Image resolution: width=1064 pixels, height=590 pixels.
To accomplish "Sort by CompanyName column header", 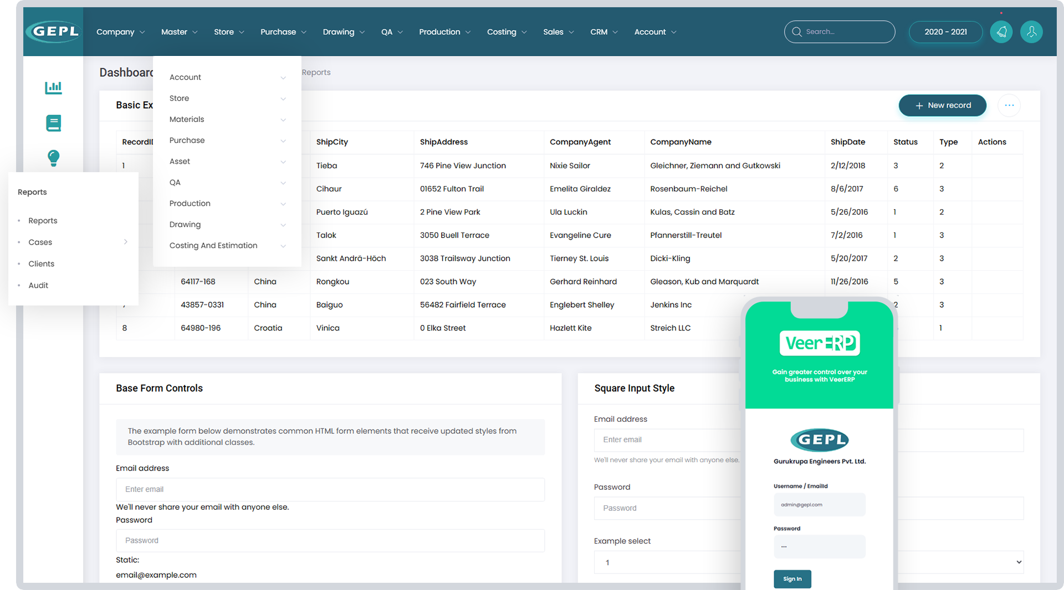I will pyautogui.click(x=681, y=142).
